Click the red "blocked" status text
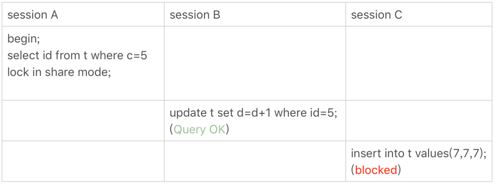The height and width of the screenshot is (184, 496). pyautogui.click(x=376, y=170)
